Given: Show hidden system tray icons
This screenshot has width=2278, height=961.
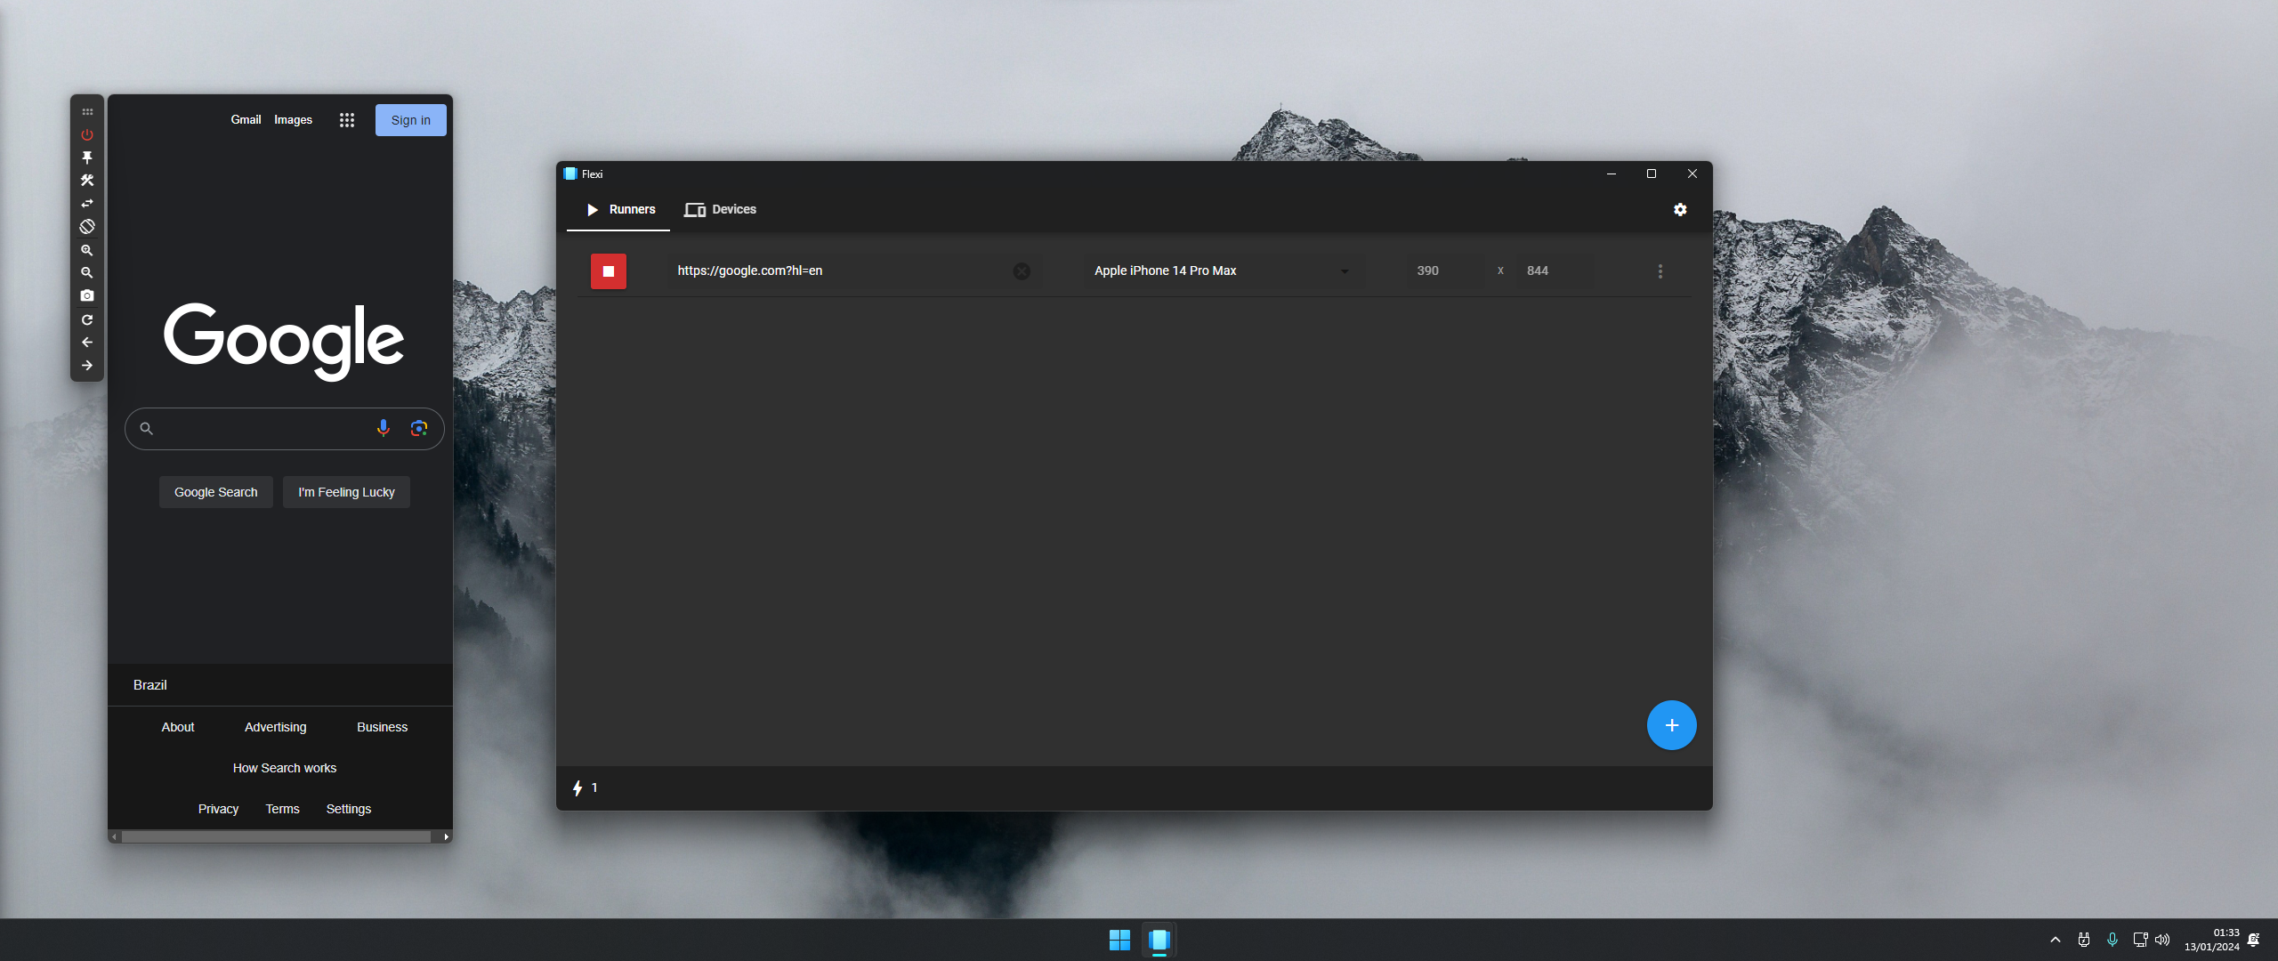Looking at the screenshot, I should tap(2056, 940).
